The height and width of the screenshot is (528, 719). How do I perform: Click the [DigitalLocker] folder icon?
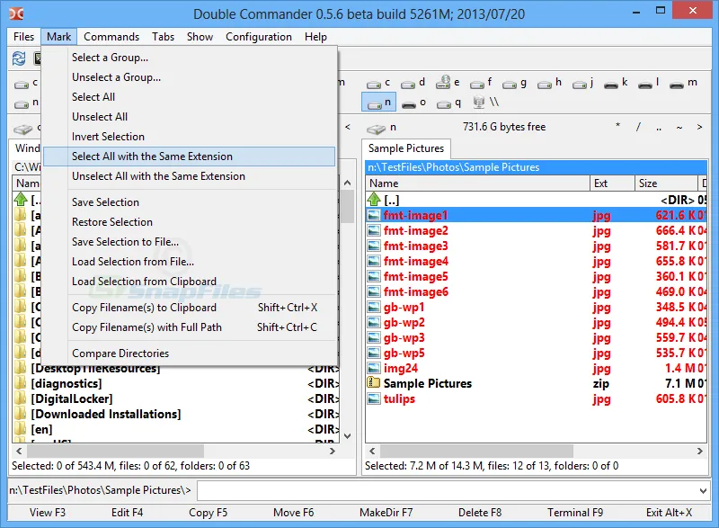pos(20,398)
